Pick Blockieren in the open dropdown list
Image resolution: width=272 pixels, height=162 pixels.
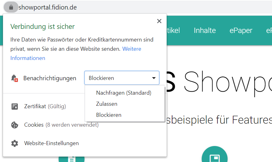[x=109, y=115]
